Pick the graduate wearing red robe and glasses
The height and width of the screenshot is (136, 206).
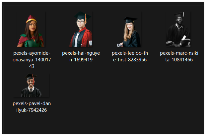80,29
